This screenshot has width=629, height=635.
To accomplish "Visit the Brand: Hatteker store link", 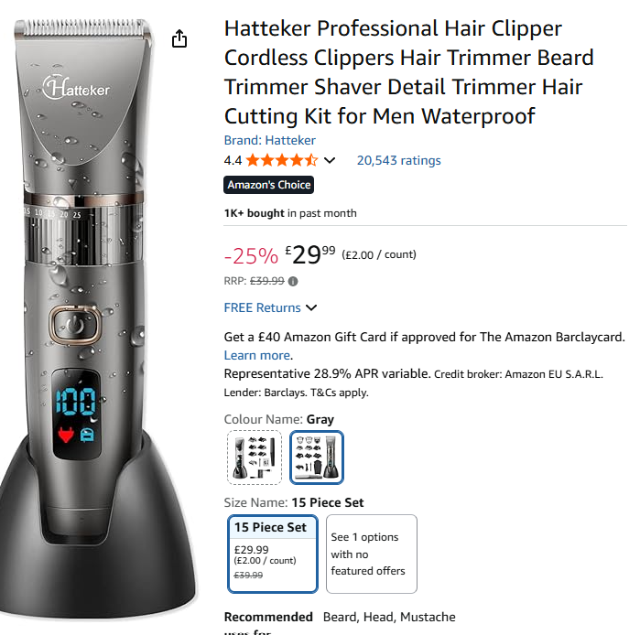I will tap(269, 140).
